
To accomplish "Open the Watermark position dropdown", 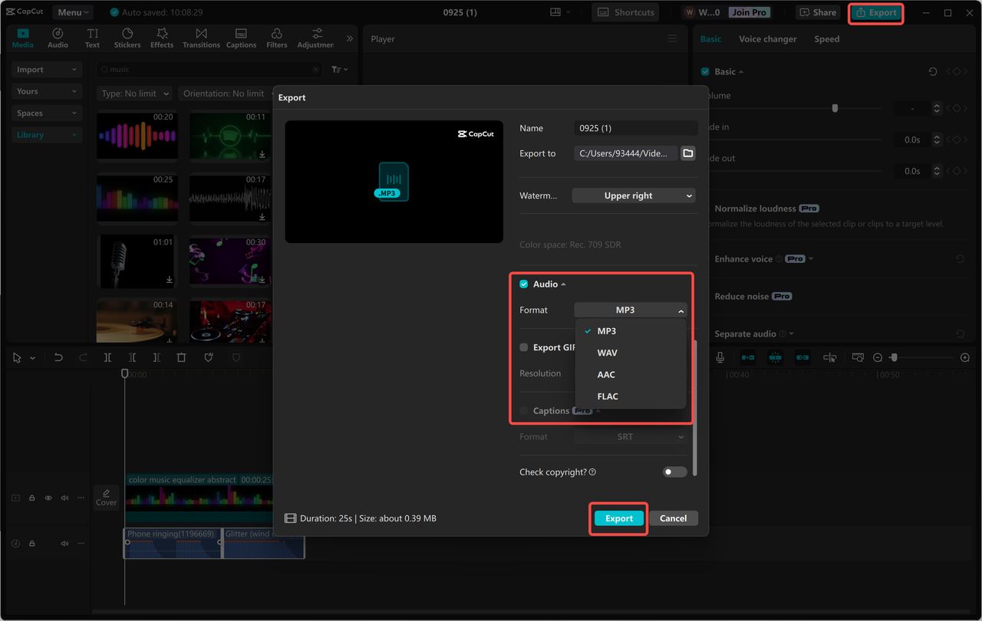I will (633, 195).
